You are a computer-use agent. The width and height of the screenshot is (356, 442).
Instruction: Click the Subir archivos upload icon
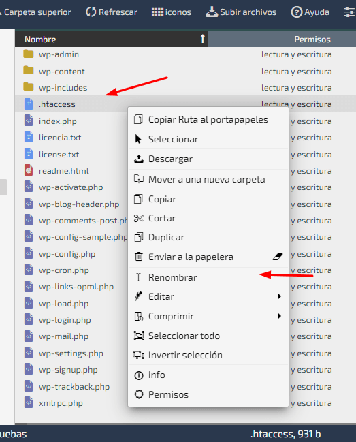coord(212,12)
